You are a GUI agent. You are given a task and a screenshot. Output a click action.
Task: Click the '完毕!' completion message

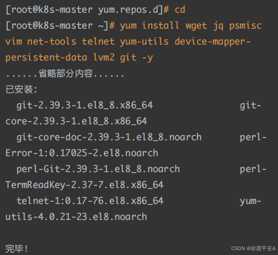click(16, 249)
